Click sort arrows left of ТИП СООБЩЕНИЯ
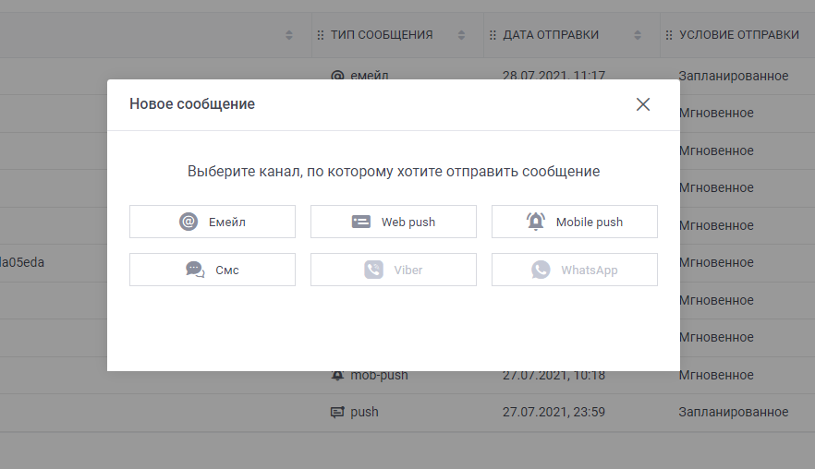The image size is (815, 469). point(289,35)
